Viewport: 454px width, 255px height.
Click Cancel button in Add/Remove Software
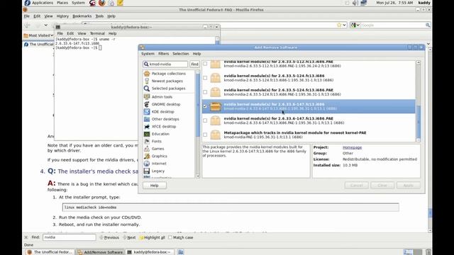(x=356, y=186)
